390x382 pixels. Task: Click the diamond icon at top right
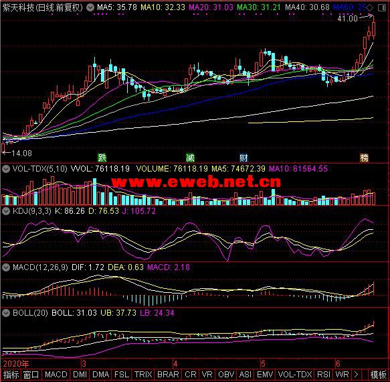tap(370, 8)
